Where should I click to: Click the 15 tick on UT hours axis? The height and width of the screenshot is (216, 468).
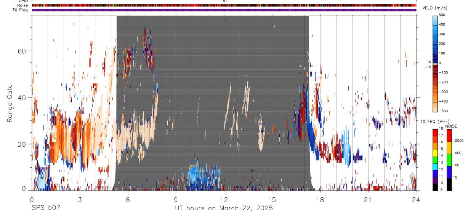point(272,199)
